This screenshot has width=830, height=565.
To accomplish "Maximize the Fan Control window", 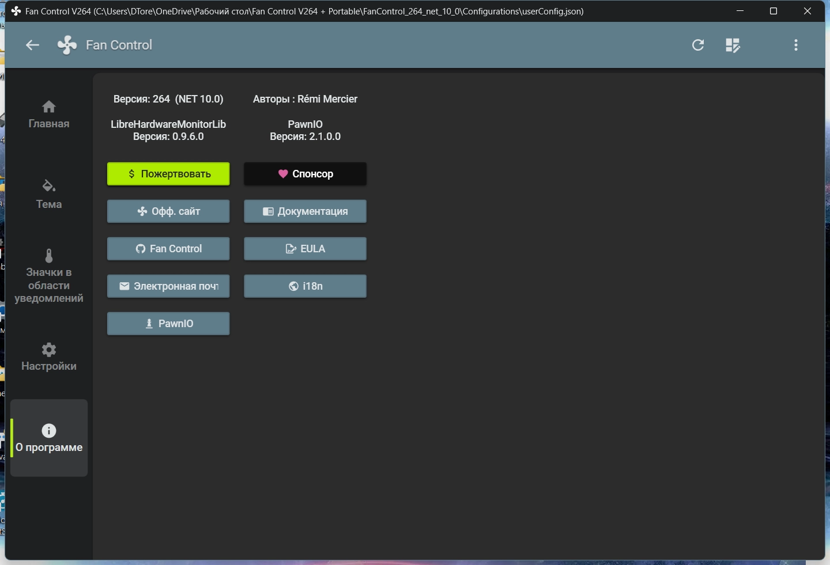I will click(x=774, y=11).
